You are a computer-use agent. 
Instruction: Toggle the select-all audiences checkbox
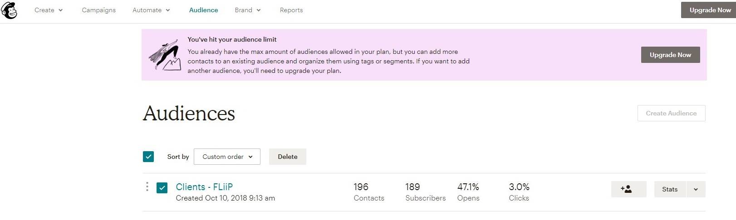click(148, 157)
